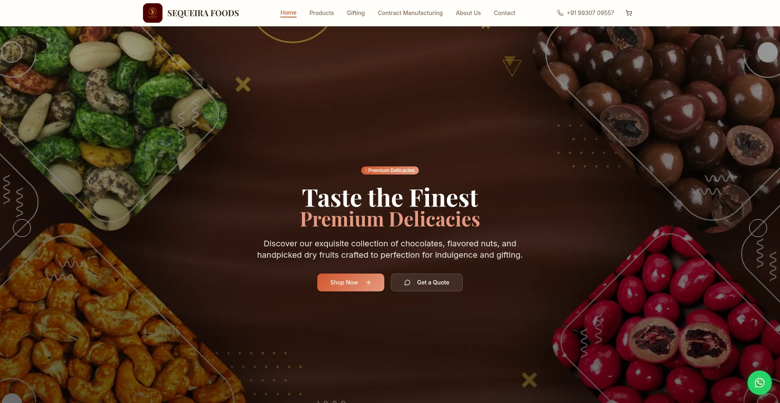The height and width of the screenshot is (403, 780).
Task: Open the Products menu item
Action: 322,13
